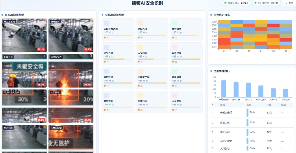Screen dimensions: 296x153
Task: Click the 环比 column header
Action: tap(269, 105)
